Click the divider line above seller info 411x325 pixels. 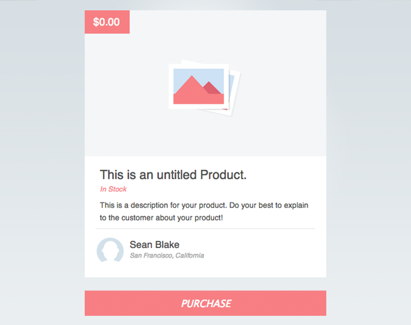pos(206,229)
